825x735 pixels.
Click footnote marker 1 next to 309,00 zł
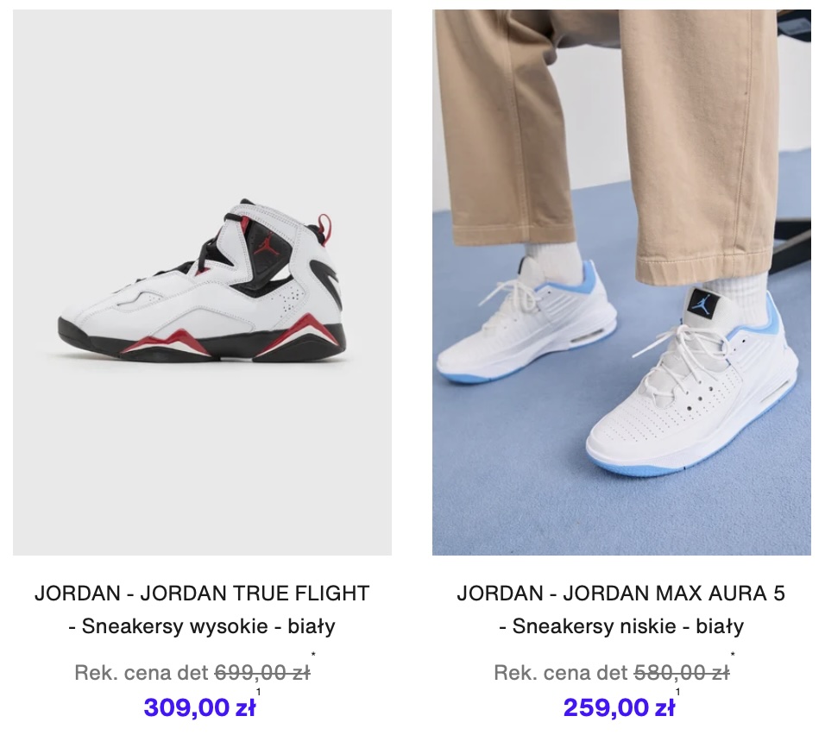(258, 692)
